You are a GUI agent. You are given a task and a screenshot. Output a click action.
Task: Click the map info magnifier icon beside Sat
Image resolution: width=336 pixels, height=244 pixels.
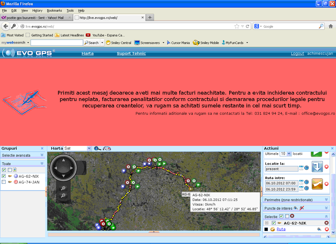[x=97, y=148]
